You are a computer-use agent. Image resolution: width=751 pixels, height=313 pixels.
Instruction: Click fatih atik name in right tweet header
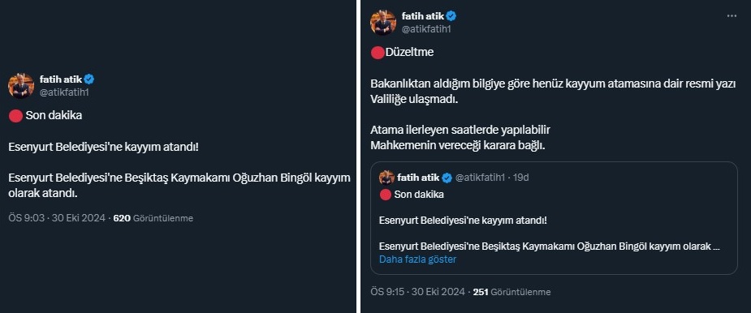[423, 16]
